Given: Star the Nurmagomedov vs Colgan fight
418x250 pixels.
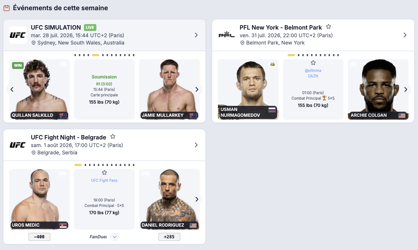Looking at the screenshot, I should (313, 63).
